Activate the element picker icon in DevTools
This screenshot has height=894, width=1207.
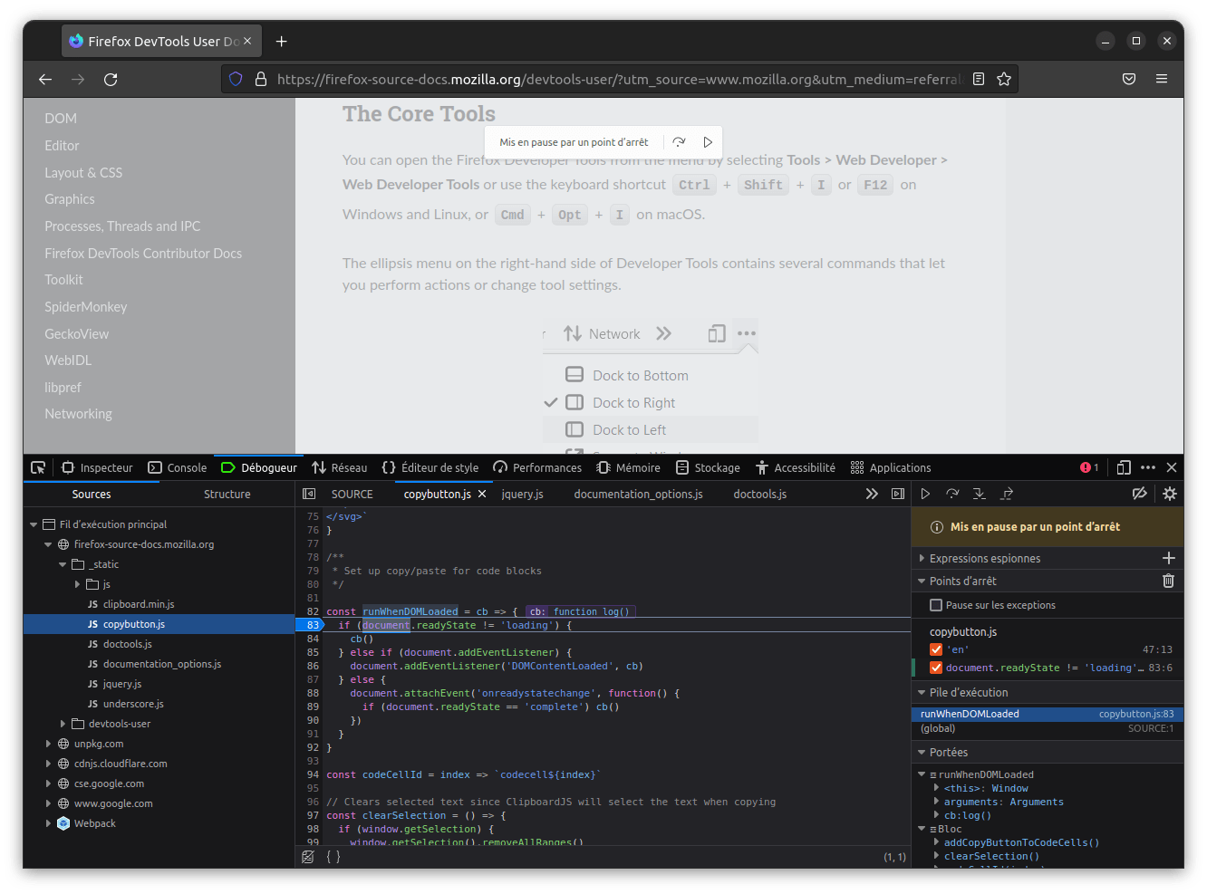click(38, 467)
